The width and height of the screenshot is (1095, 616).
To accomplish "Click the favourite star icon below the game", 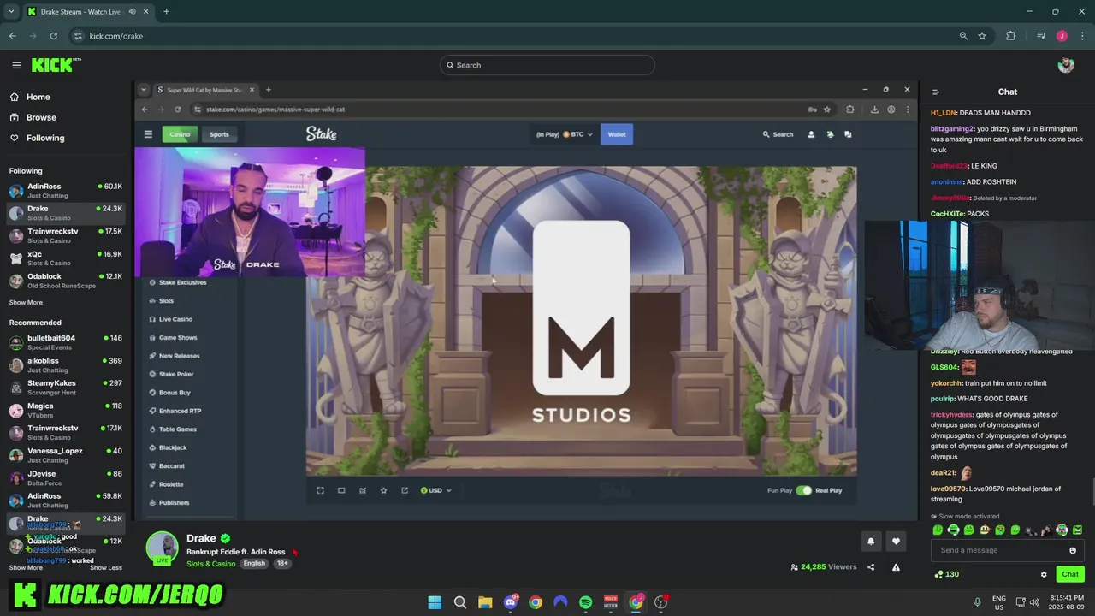I will coord(383,490).
